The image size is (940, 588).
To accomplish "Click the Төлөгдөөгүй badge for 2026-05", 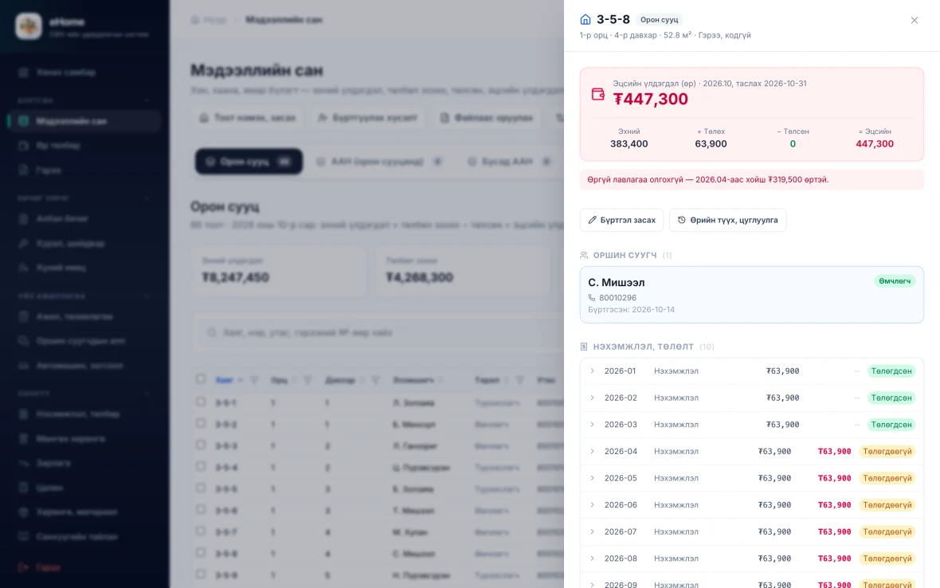I will (x=887, y=478).
